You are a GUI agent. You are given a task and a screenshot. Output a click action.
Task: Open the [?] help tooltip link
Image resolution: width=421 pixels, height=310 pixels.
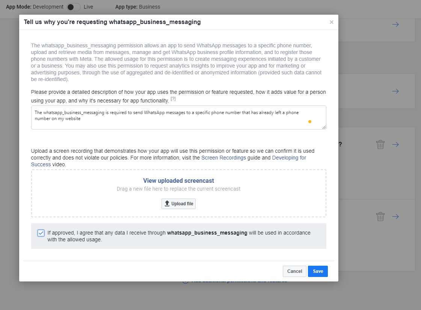(x=173, y=99)
